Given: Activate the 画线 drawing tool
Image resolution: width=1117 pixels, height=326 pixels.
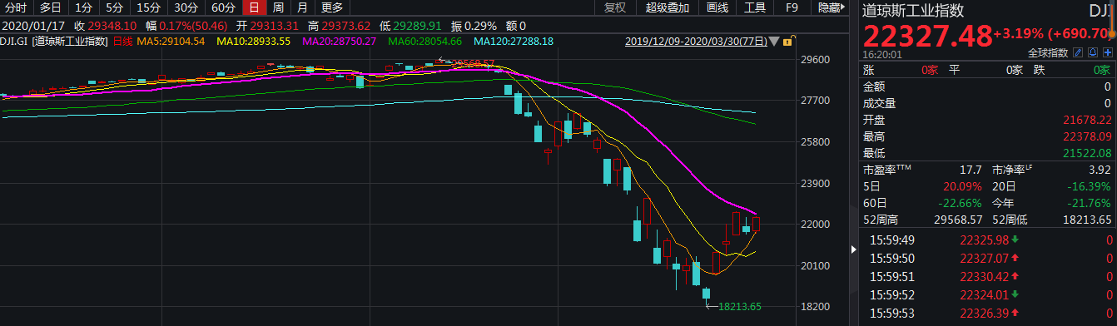Looking at the screenshot, I should pos(717,8).
